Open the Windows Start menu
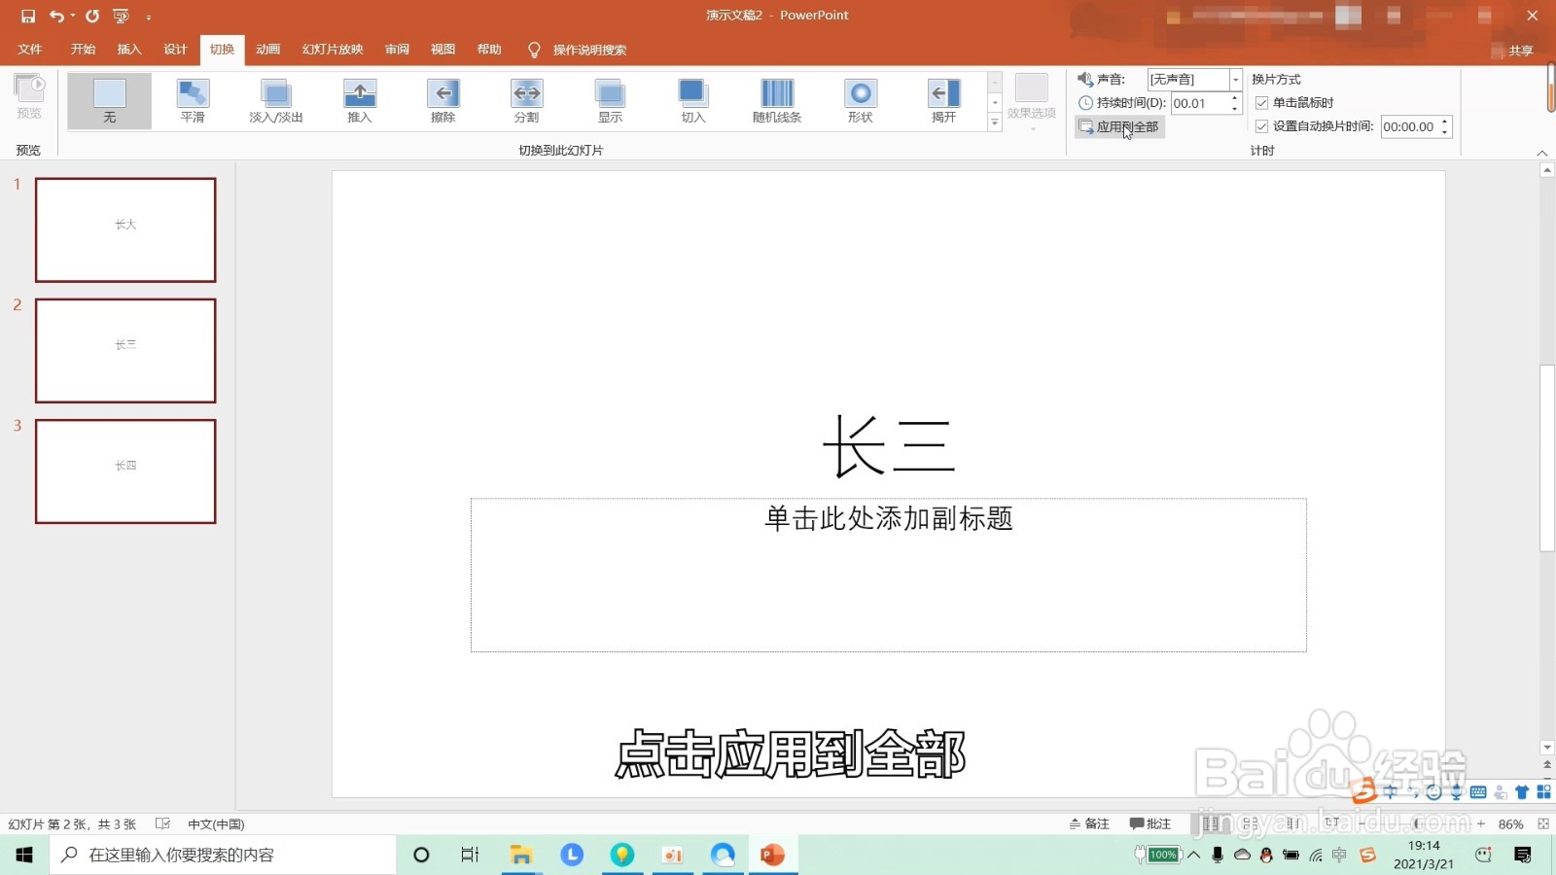 click(x=24, y=855)
